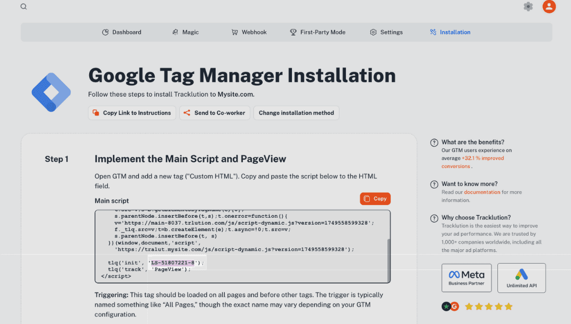This screenshot has width=571, height=324.
Task: Click the Want to know more? heading
Action: (x=470, y=184)
